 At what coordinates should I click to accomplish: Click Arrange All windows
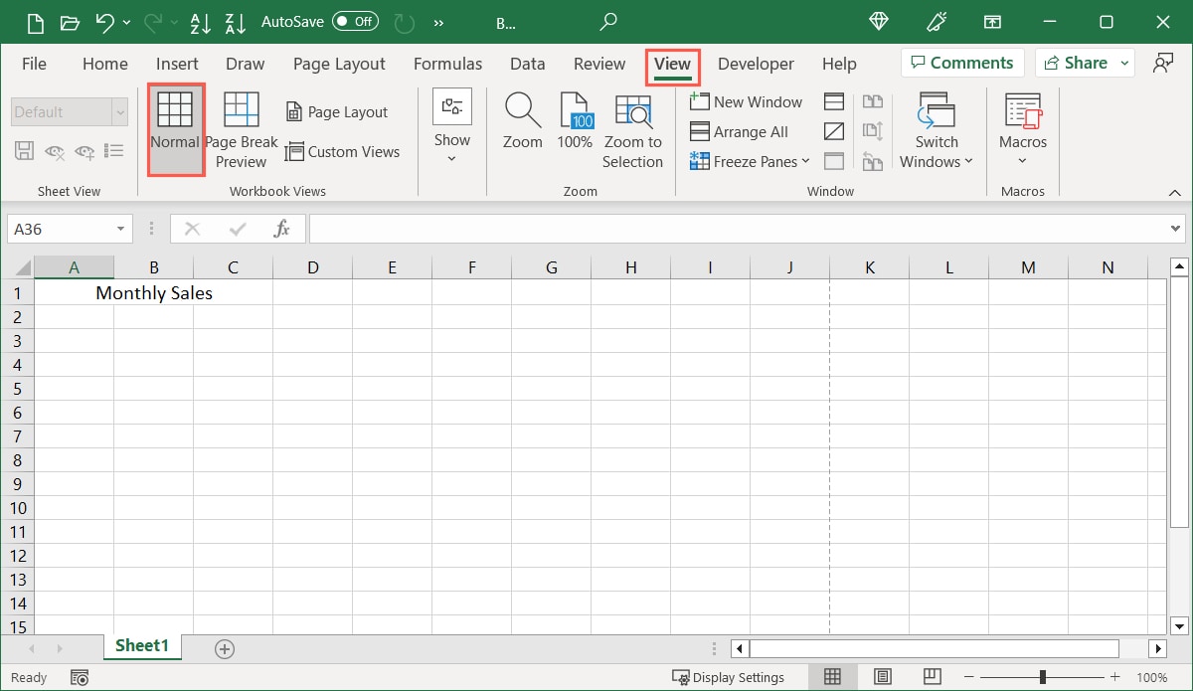[740, 131]
